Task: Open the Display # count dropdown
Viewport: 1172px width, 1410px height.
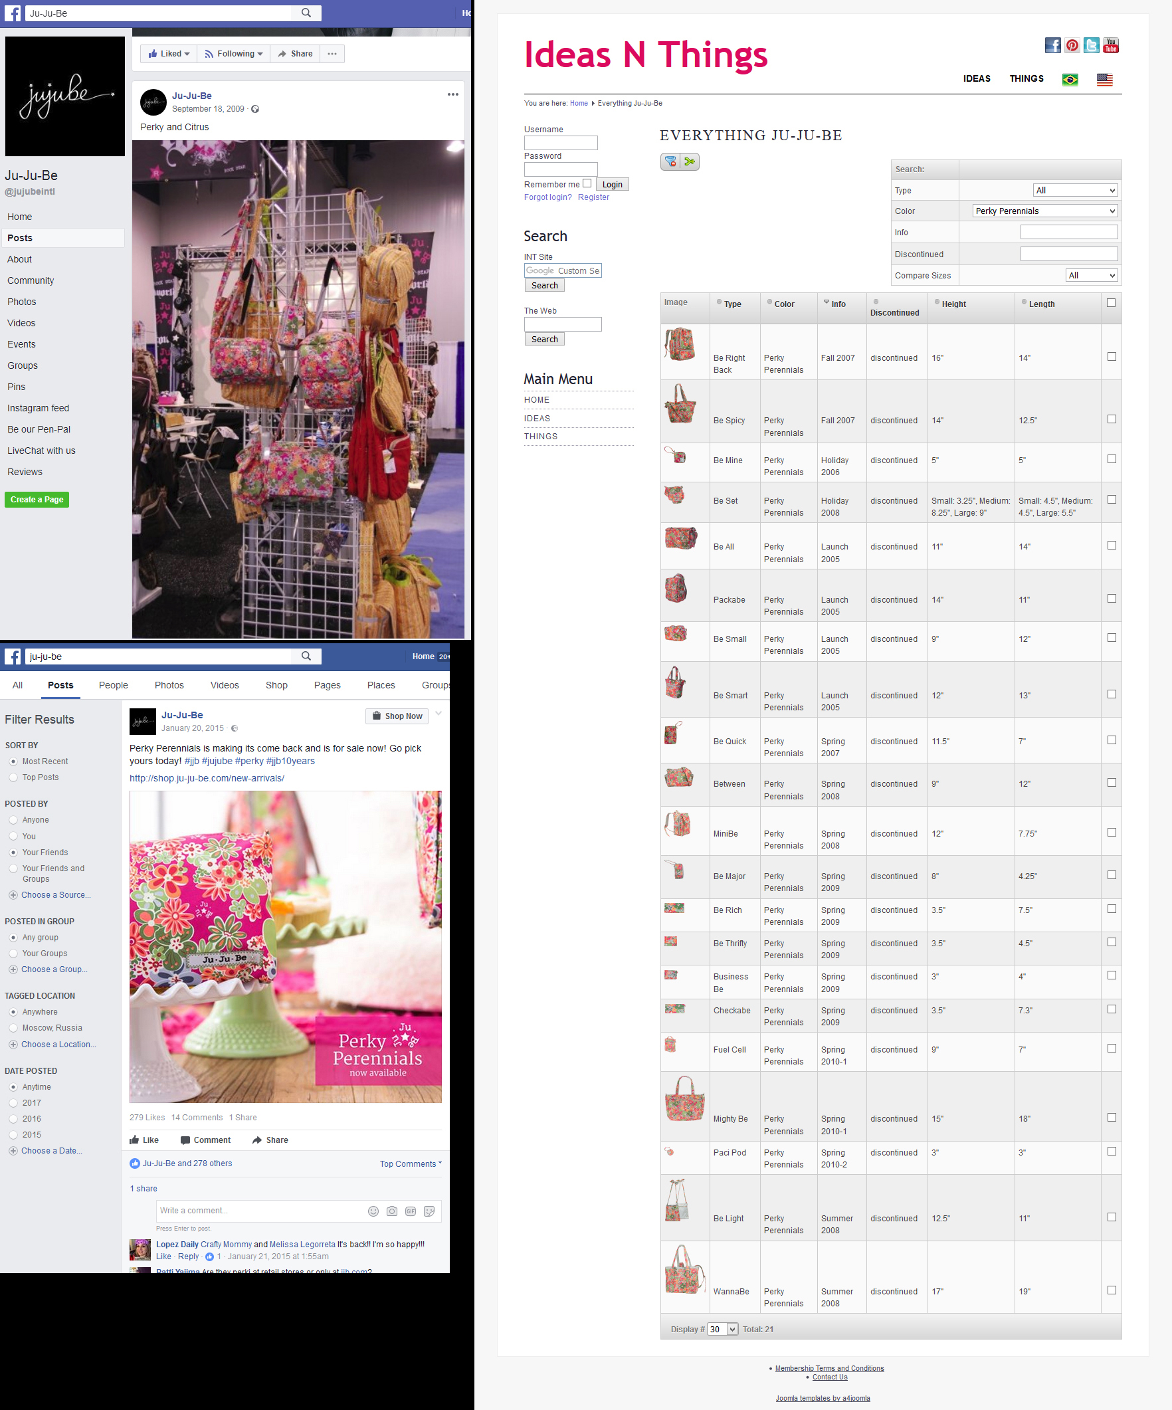Action: (723, 1329)
